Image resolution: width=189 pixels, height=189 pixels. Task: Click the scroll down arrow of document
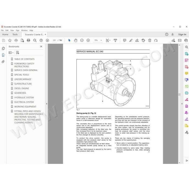(x=179, y=163)
